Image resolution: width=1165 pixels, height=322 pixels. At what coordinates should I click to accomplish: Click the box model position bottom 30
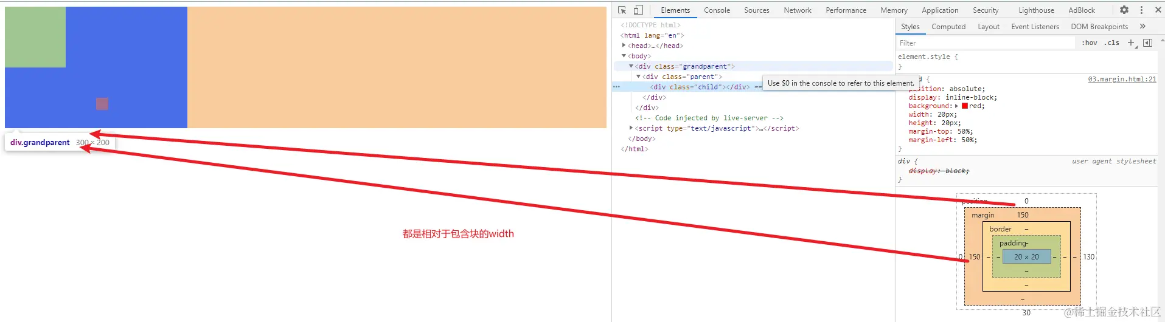(1026, 313)
